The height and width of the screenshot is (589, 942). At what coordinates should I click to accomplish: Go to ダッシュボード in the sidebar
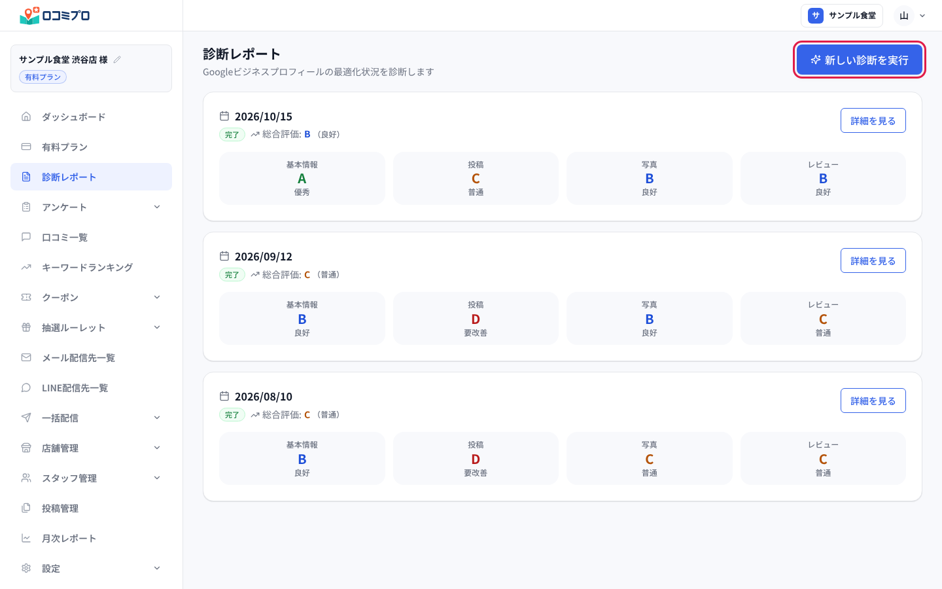[x=91, y=116]
